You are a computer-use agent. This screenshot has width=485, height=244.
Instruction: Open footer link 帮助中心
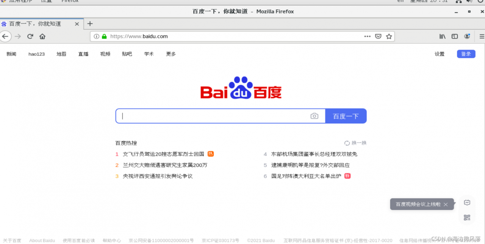pos(112,241)
